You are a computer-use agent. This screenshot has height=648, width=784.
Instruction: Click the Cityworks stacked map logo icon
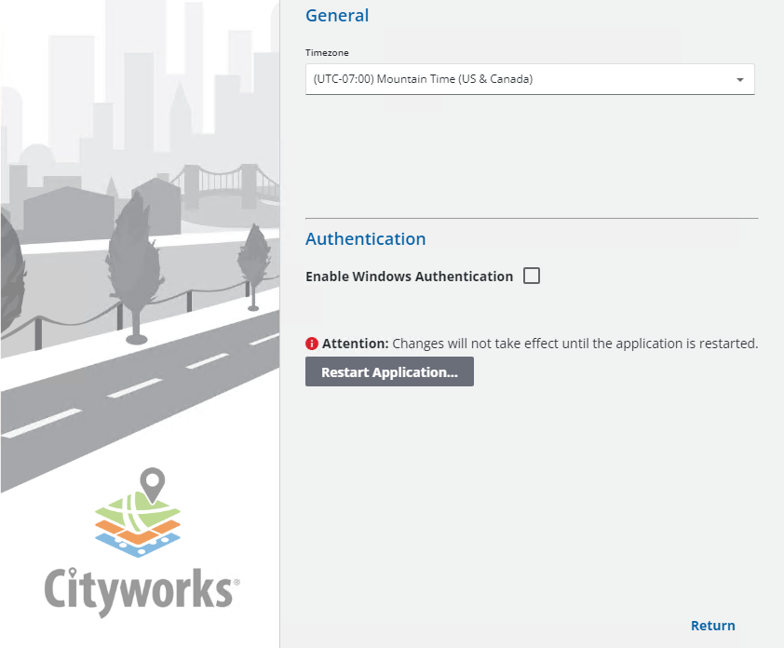(x=138, y=525)
